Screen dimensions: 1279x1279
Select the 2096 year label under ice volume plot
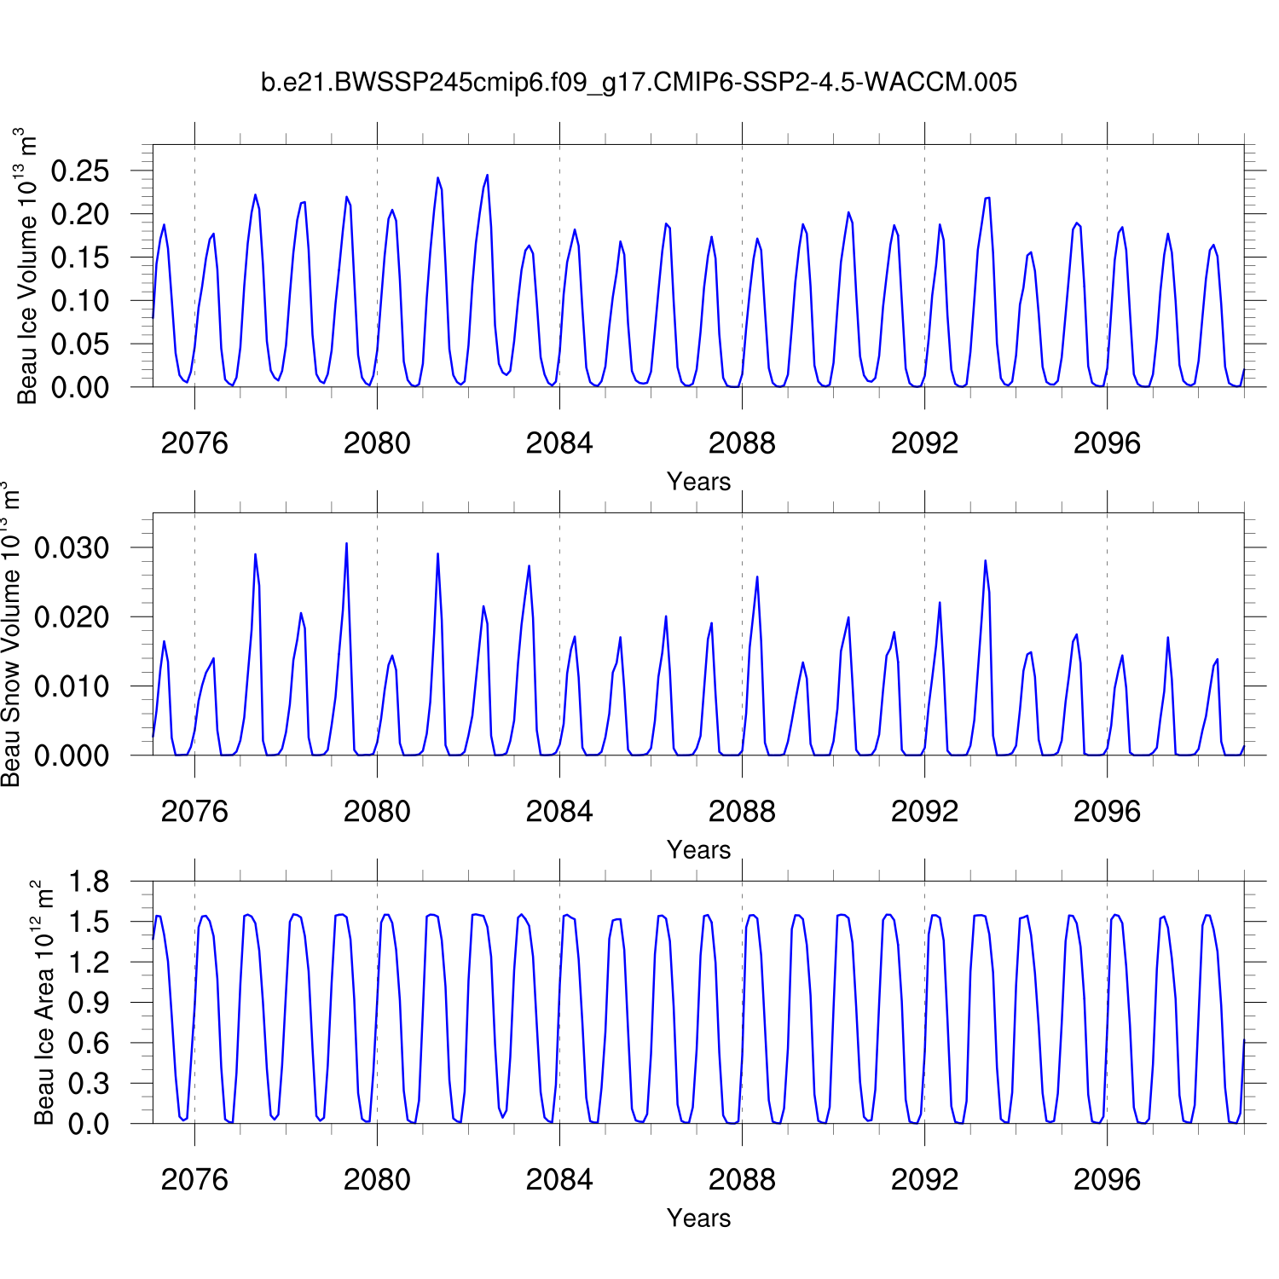[1107, 443]
